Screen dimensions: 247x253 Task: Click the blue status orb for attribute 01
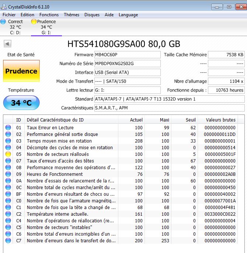pyautogui.click(x=8, y=127)
